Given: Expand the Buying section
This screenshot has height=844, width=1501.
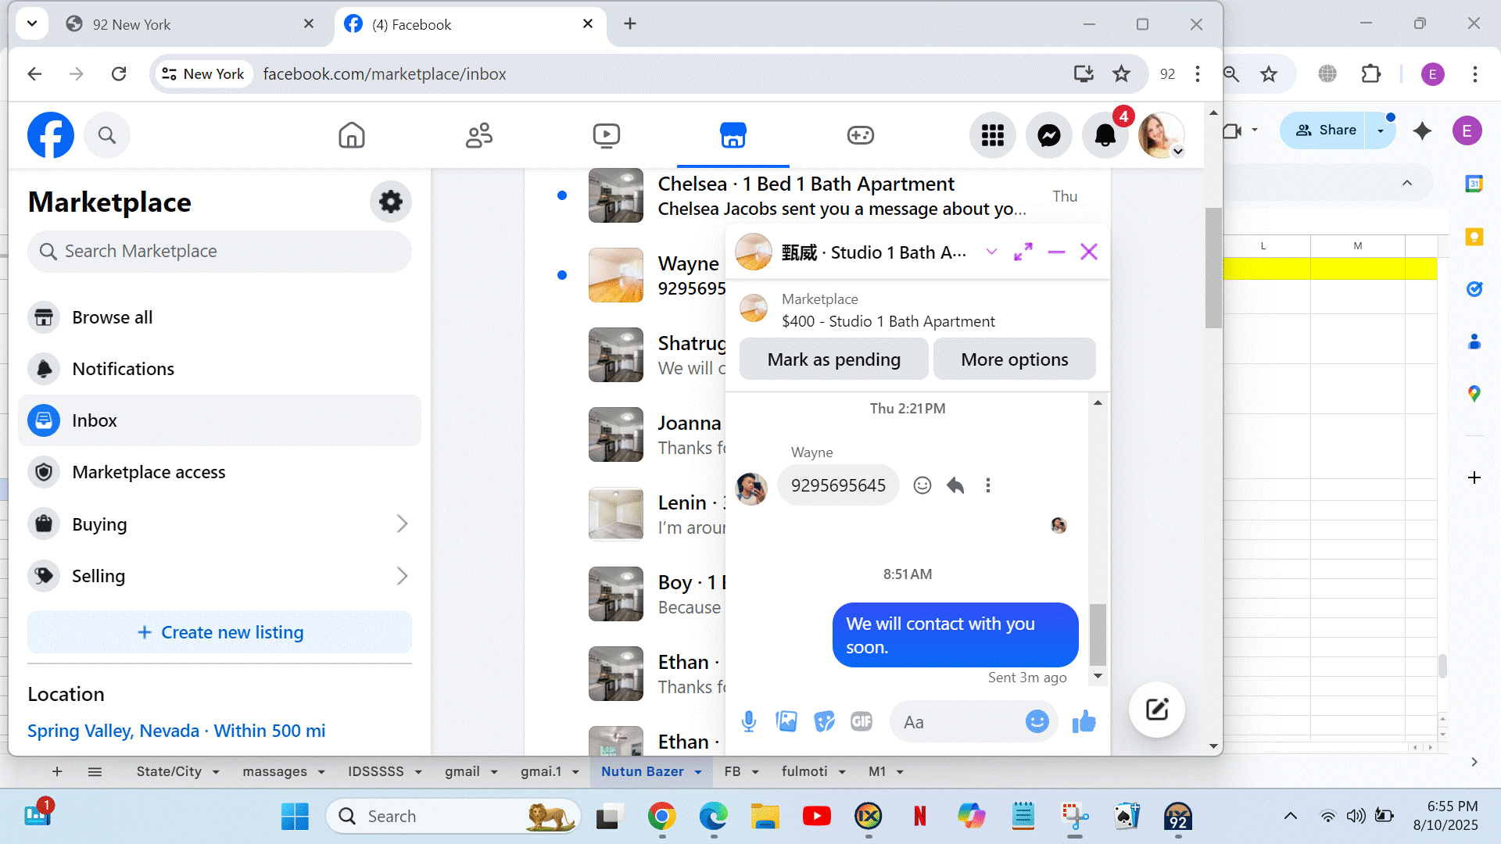Looking at the screenshot, I should pos(402,524).
